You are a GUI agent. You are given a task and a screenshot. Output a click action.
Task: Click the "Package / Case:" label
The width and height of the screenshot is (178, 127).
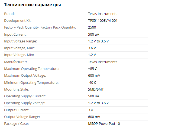[x=17, y=124]
